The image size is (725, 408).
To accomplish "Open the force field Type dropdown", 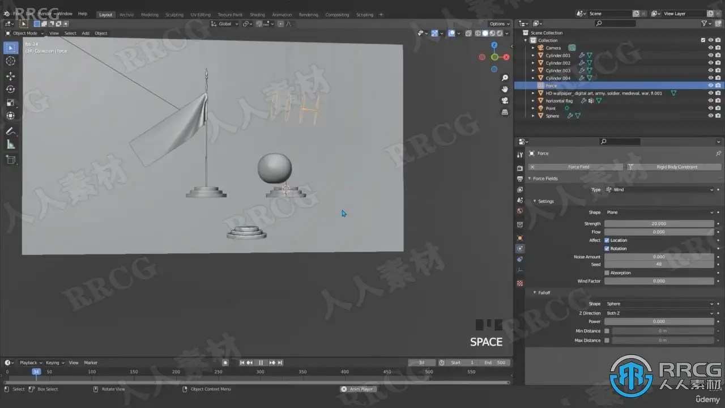I will 659,190.
